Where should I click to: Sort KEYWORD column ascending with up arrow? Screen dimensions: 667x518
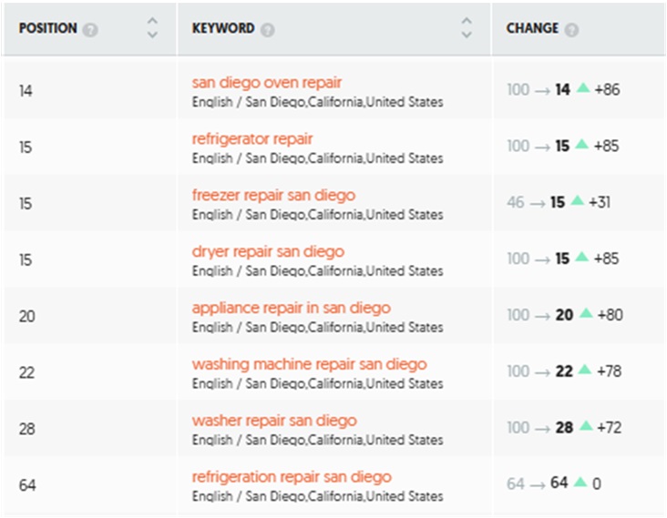coord(467,22)
